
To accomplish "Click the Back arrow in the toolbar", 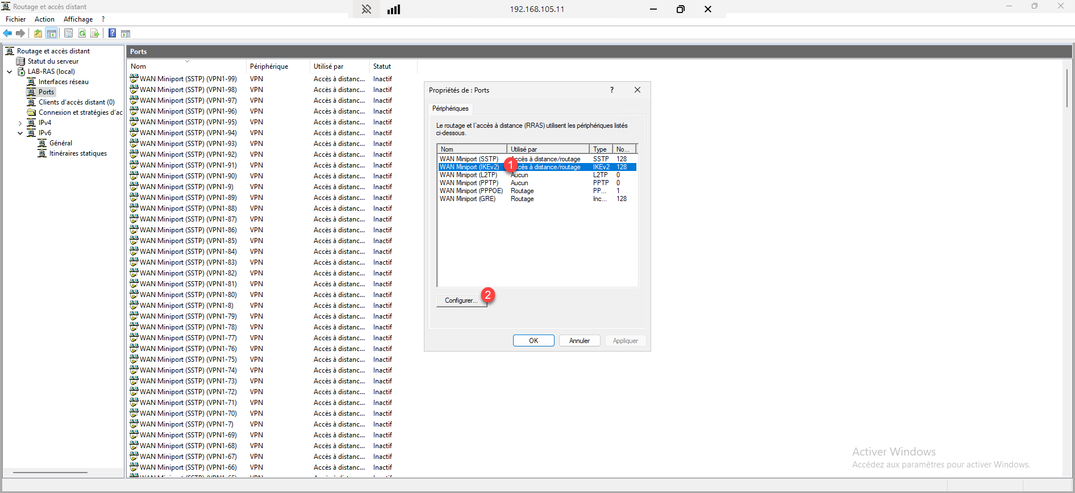I will tap(8, 34).
